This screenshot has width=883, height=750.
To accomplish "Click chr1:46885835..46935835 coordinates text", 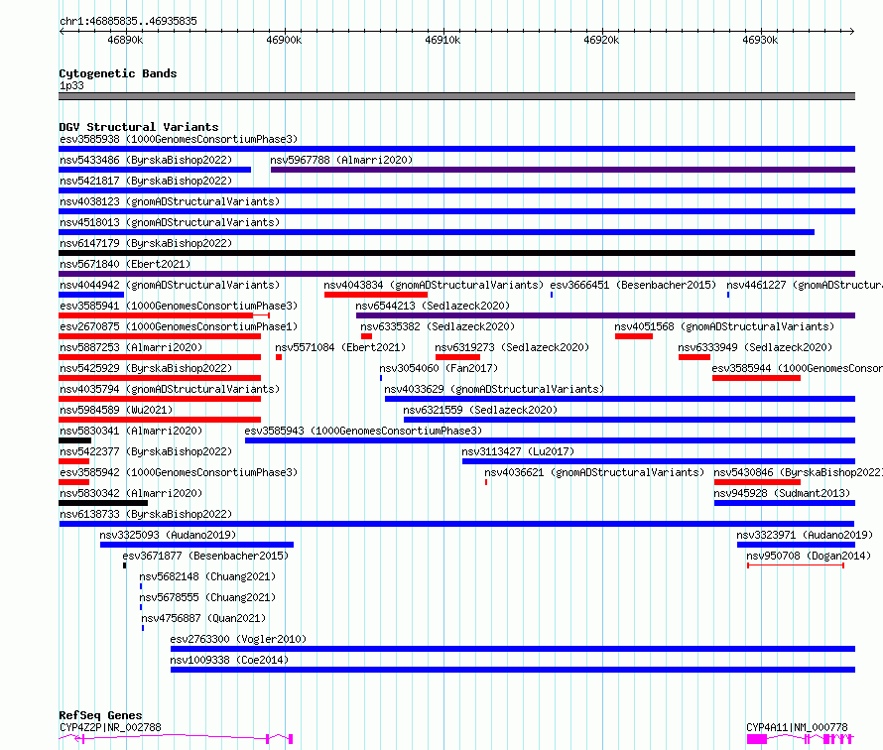I will [128, 21].
